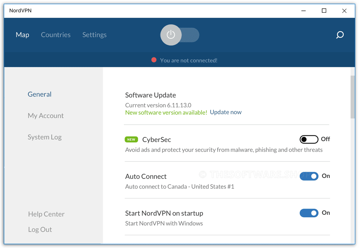The width and height of the screenshot is (359, 248).
Task: Open the Map tab
Action: 22,35
